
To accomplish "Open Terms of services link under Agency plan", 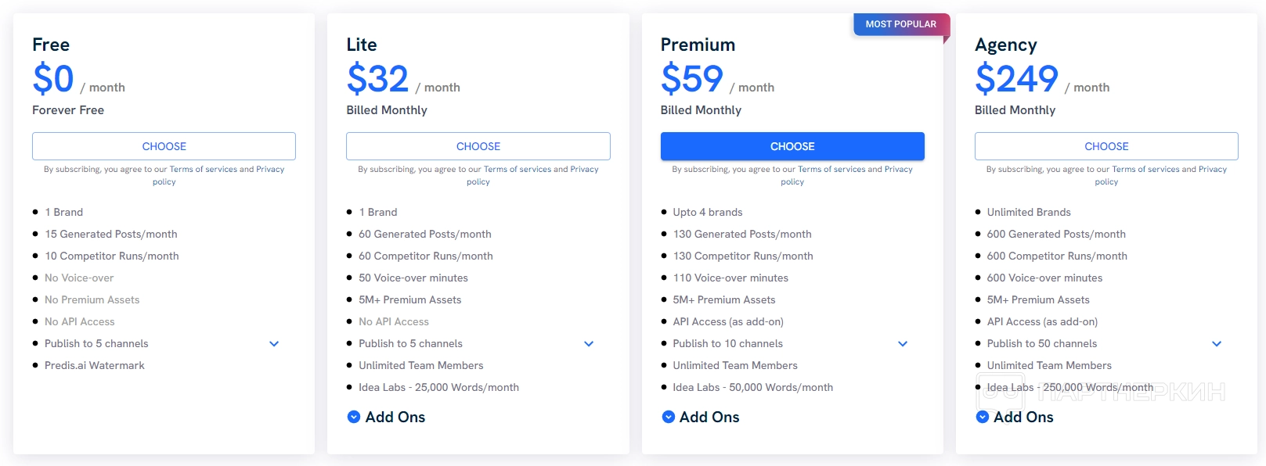I will [x=1145, y=170].
